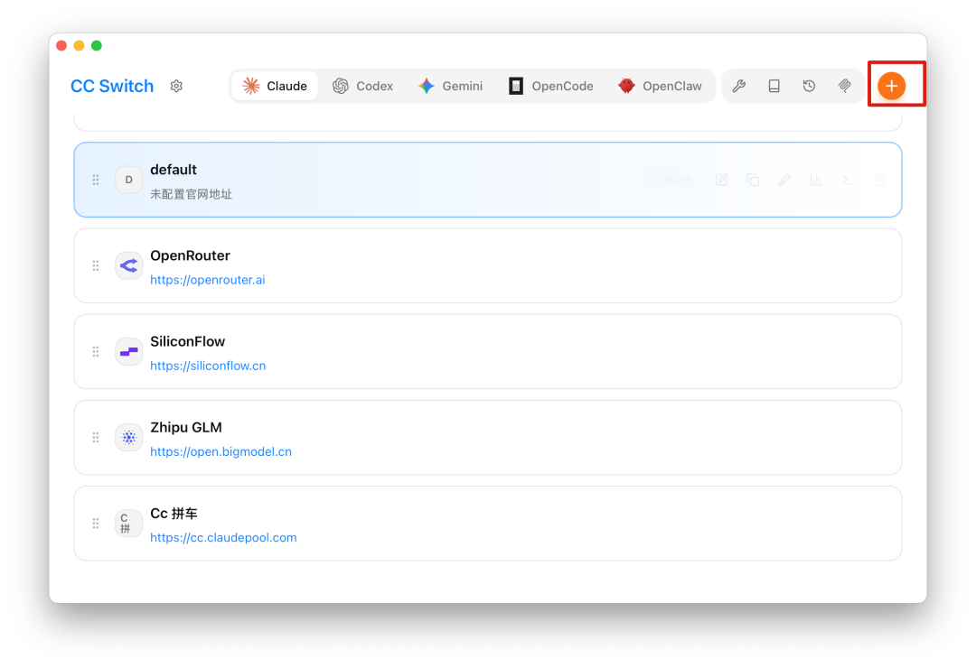Grab the drag handle of OpenRouter row

pyautogui.click(x=95, y=265)
